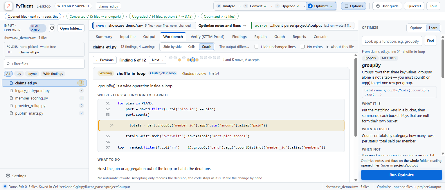The image size is (445, 190).
Task: Select the claims_etl.py file icon
Action: click(x=11, y=83)
